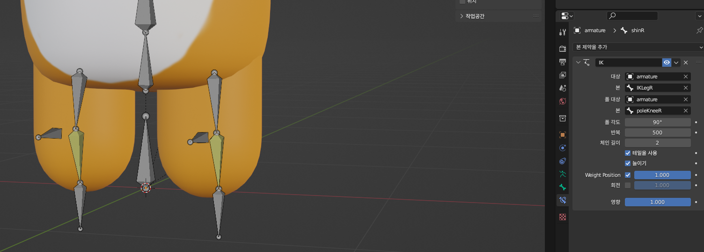
Task: Open the View Layer properties tab
Action: [563, 75]
